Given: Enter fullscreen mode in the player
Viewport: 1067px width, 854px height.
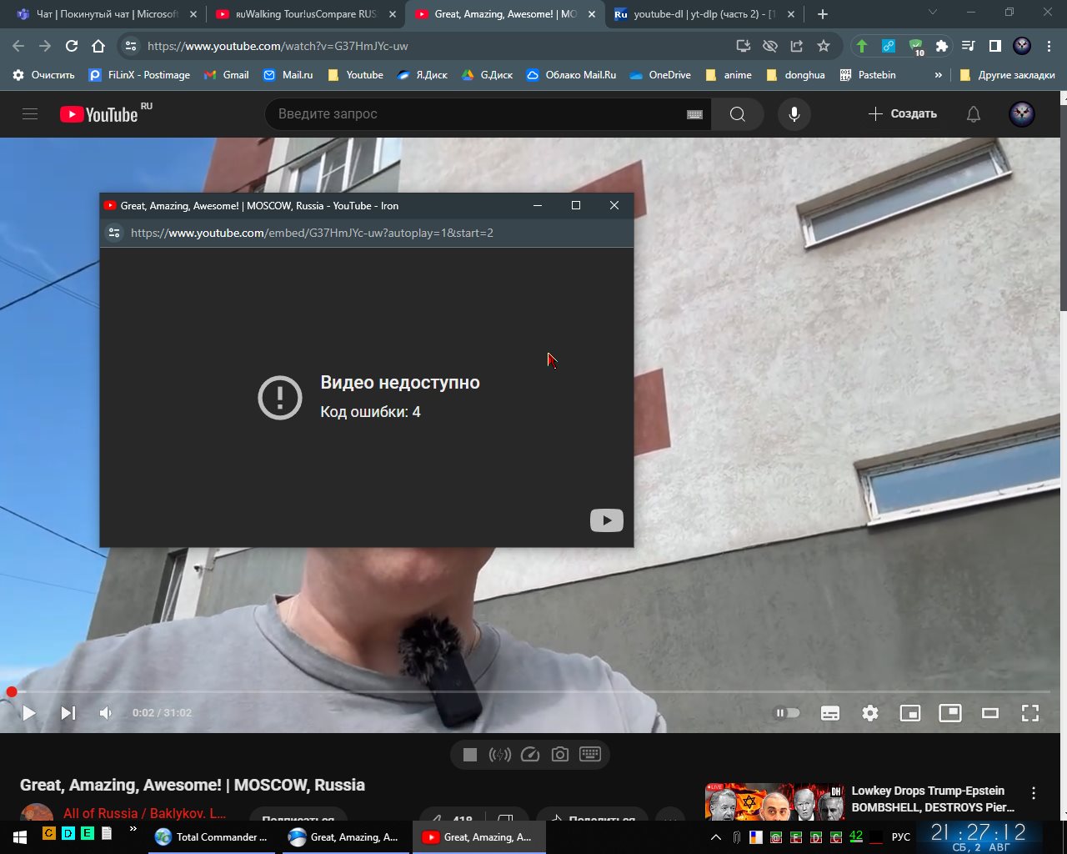Looking at the screenshot, I should point(1030,713).
